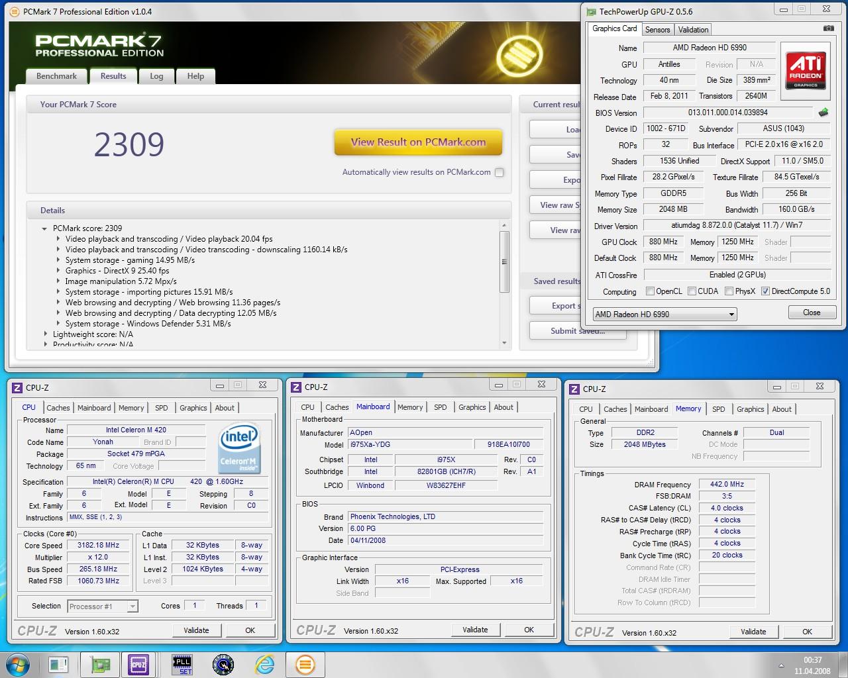The height and width of the screenshot is (678, 848).
Task: Click Close button in GPU-Z
Action: 812,312
